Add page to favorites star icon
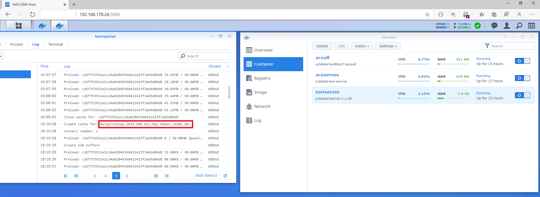 [x=427, y=14]
